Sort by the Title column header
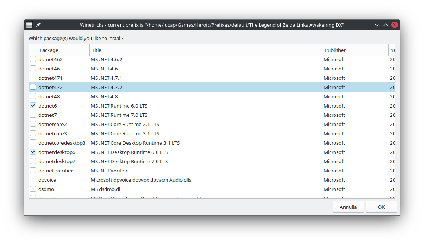The height and width of the screenshot is (244, 424). click(x=206, y=50)
